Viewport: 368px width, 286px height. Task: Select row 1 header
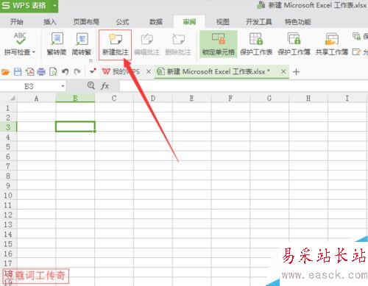point(8,108)
